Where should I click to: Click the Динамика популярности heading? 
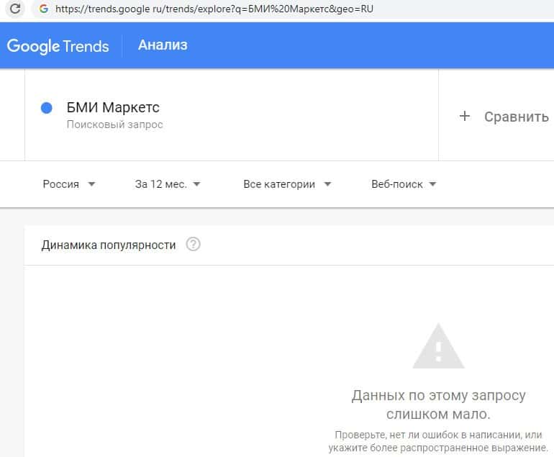(x=109, y=245)
